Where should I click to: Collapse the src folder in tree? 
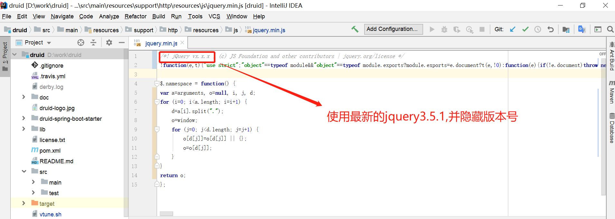[24, 171]
